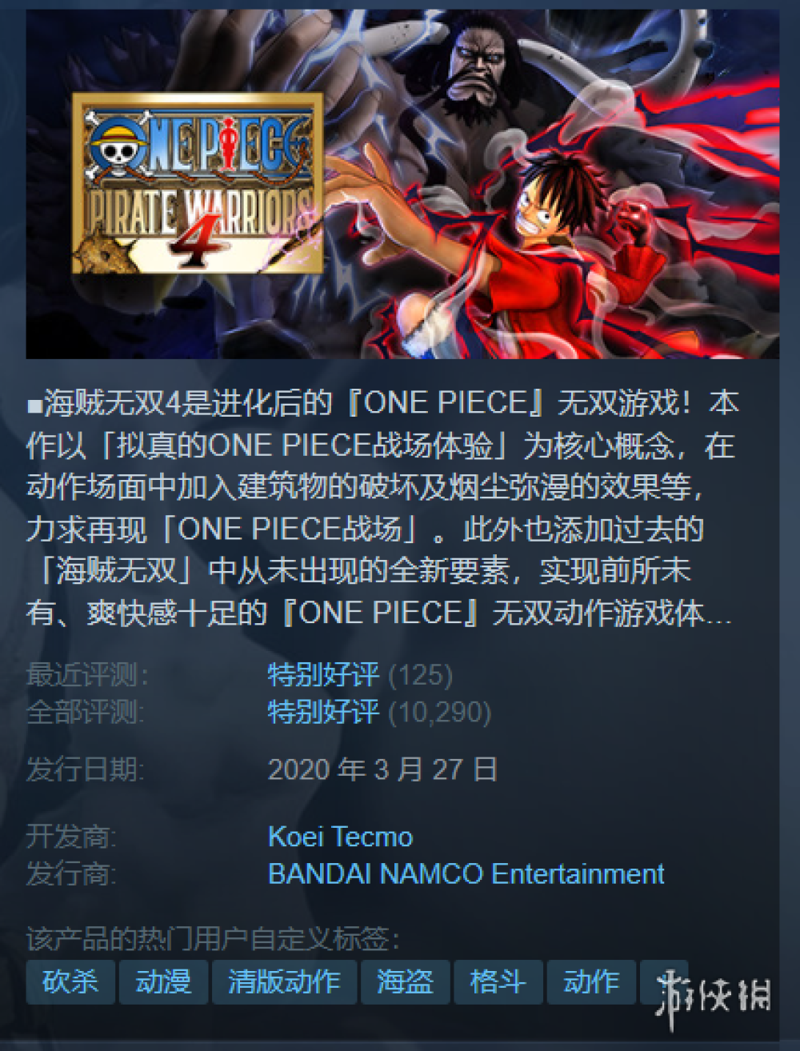Screen dimensions: 800x1051
Task: Select the 砍杀 tag
Action: 70,981
